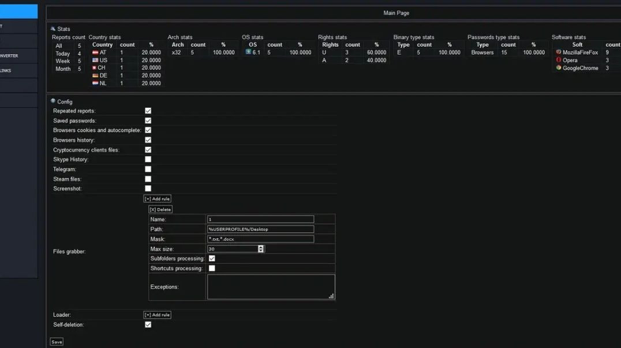The width and height of the screenshot is (621, 348).
Task: Click the Max size up arrow
Action: click(x=260, y=247)
